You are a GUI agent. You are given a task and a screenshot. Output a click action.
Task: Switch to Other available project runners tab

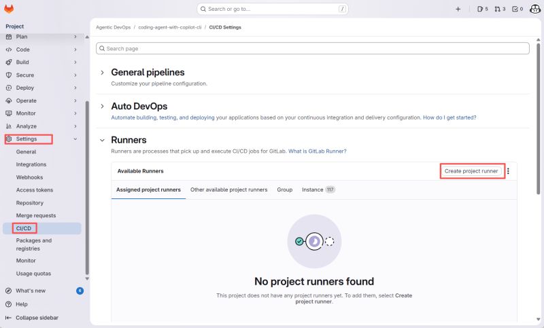pyautogui.click(x=229, y=189)
